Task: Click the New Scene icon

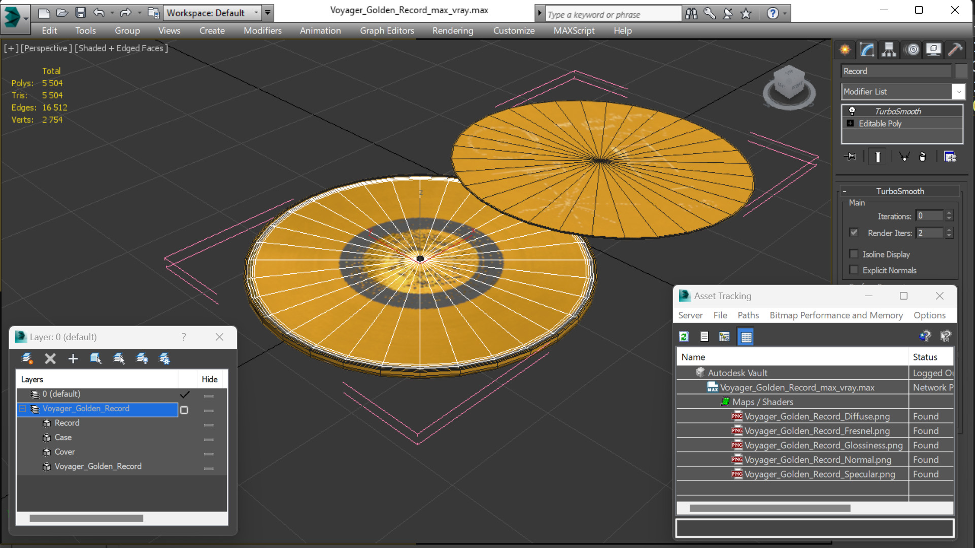Action: pyautogui.click(x=44, y=13)
